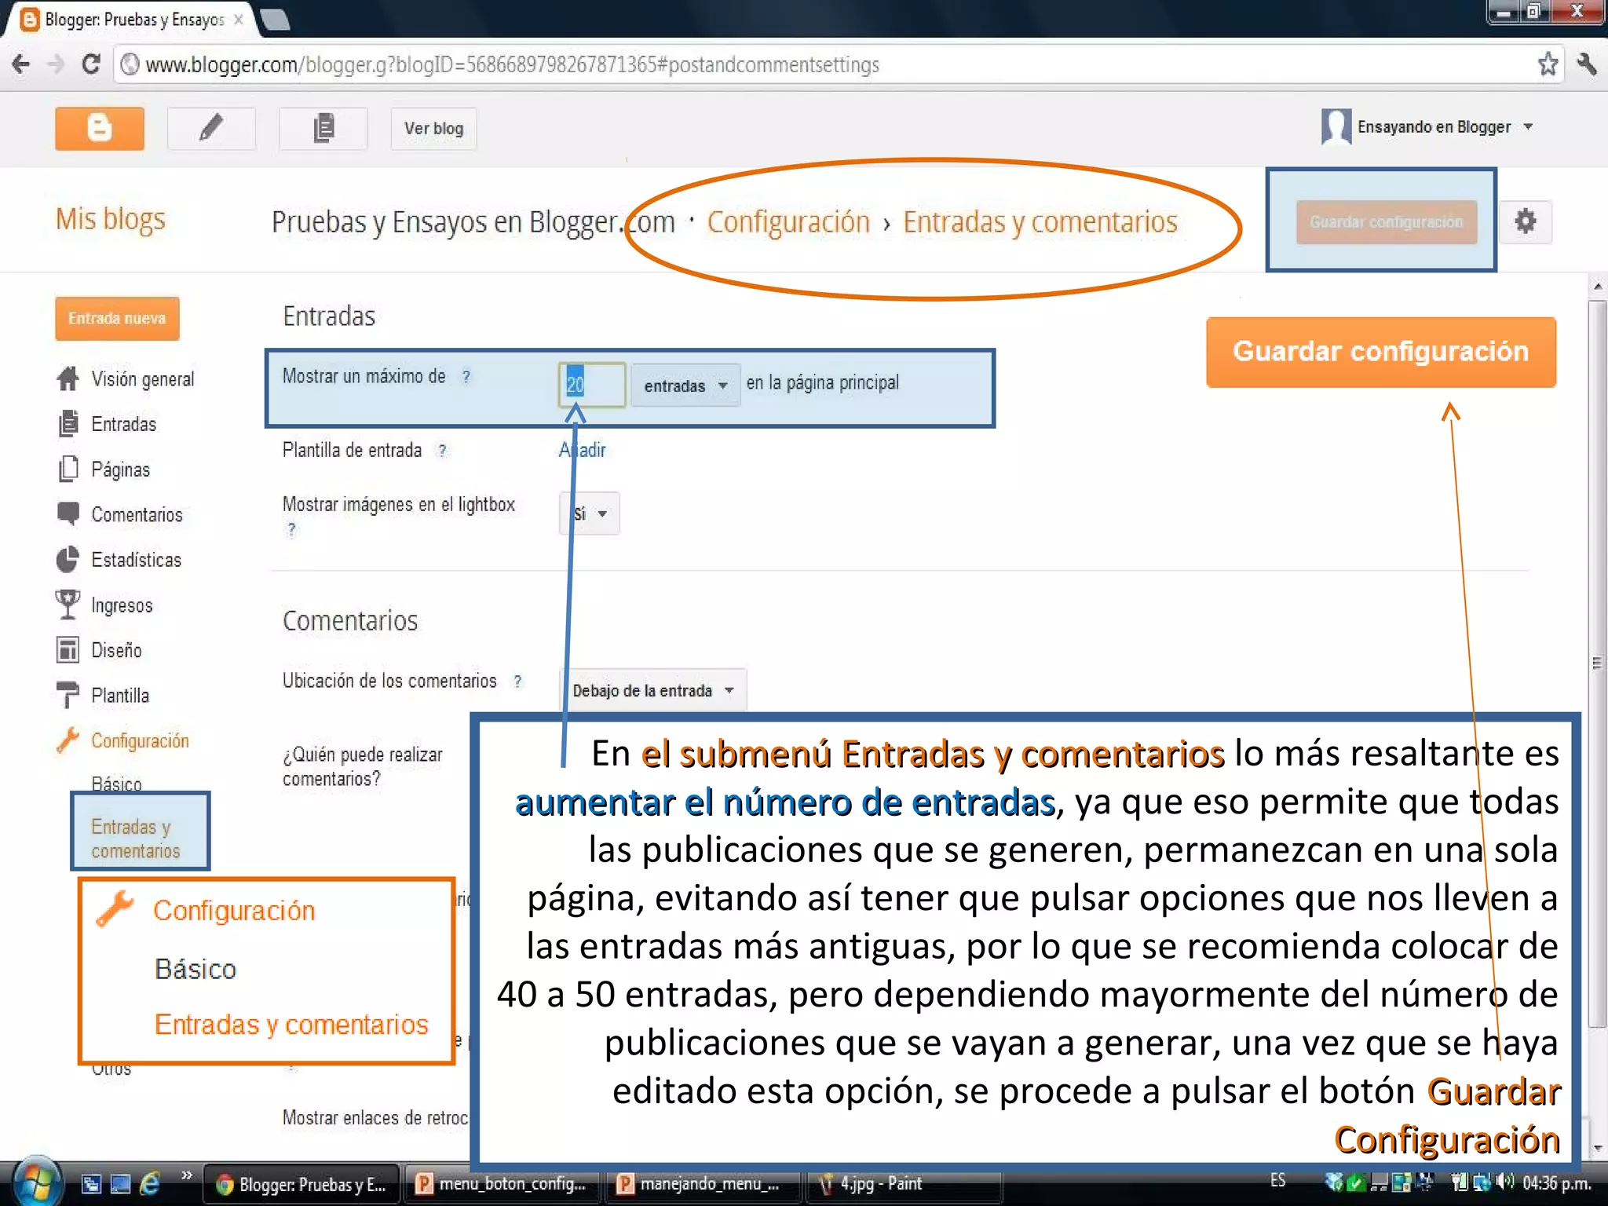Open Plantilla in the sidebar
Screen dimensions: 1608x1206
coord(119,696)
